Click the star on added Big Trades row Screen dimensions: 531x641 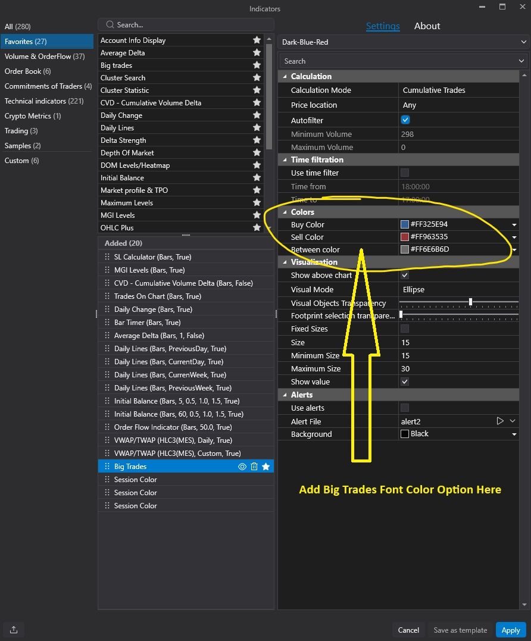click(265, 467)
